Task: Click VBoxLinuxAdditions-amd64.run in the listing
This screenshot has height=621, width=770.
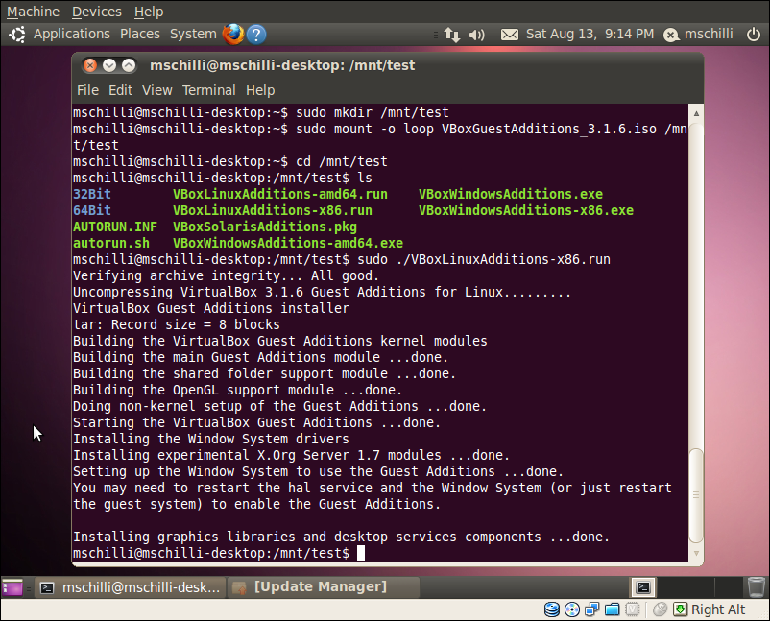Action: tap(280, 194)
